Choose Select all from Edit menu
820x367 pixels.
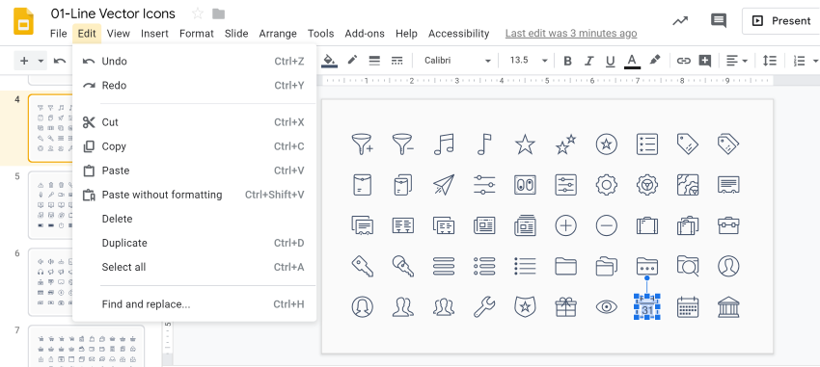tap(194, 267)
